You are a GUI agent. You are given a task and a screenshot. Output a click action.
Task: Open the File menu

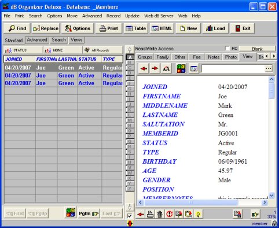(x=7, y=16)
